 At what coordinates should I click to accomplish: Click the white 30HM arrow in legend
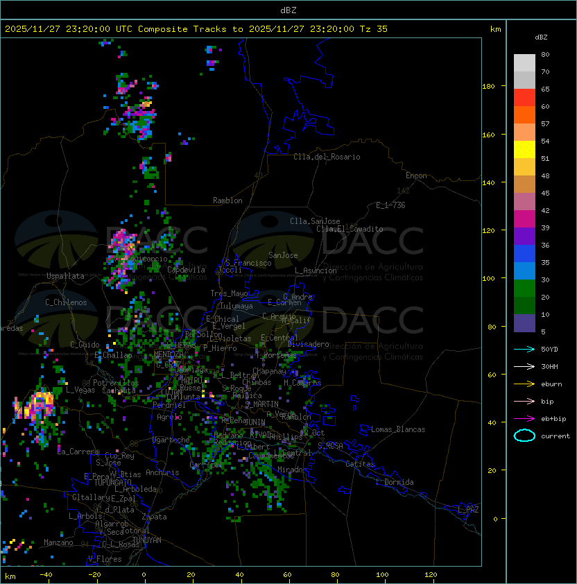[x=524, y=366]
